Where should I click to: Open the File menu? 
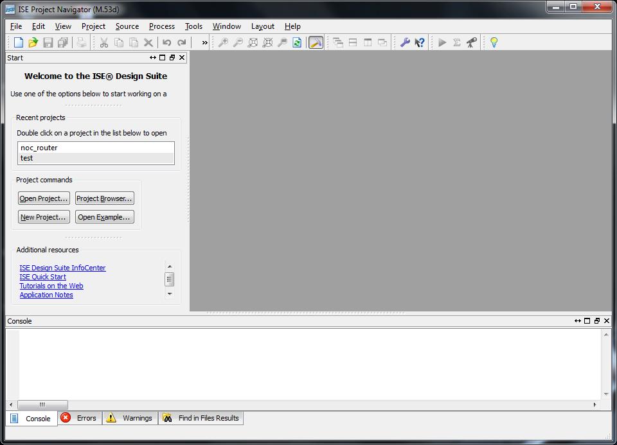[16, 26]
